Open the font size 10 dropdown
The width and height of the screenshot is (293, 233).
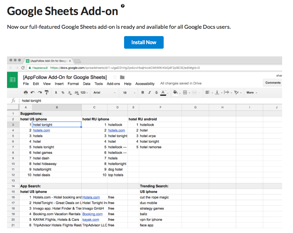128,92
